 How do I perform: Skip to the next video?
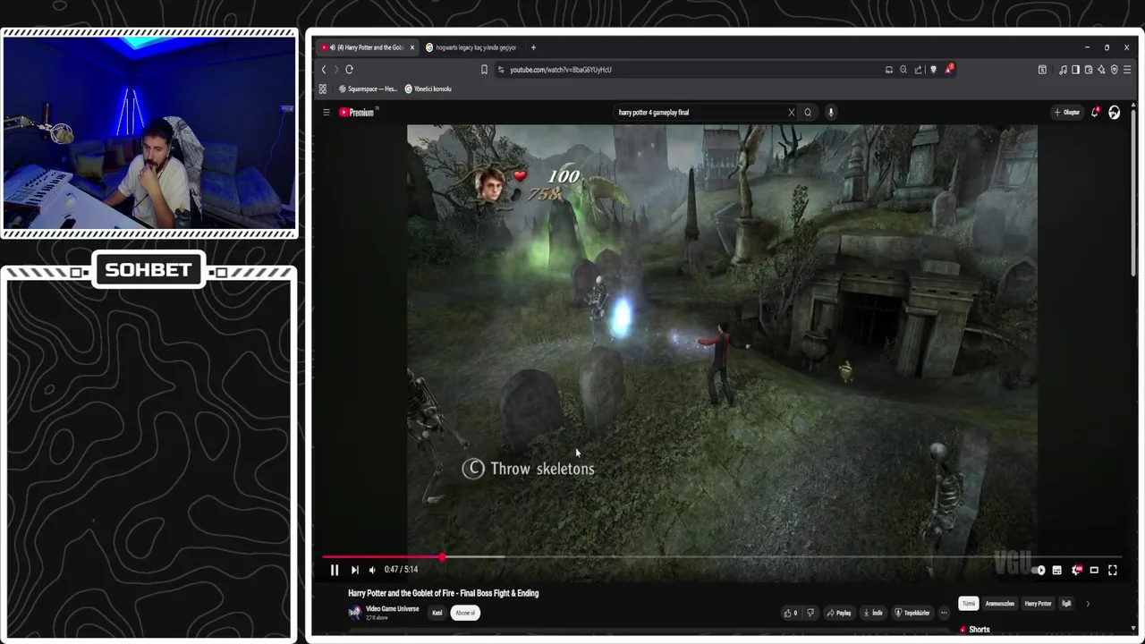tap(354, 570)
